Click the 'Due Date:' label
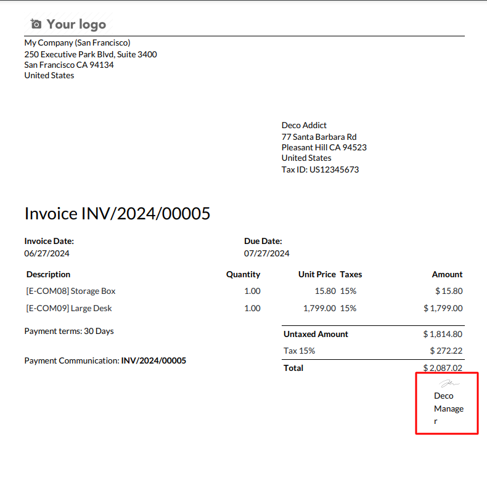 tap(263, 241)
